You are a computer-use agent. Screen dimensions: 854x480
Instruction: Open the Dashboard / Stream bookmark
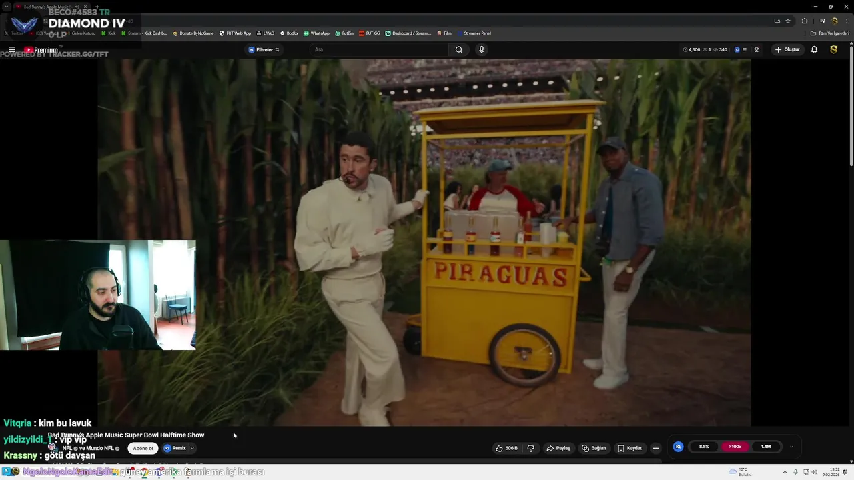point(408,33)
